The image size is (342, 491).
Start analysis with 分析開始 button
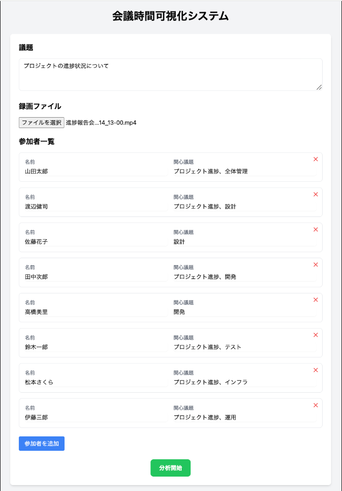(170, 468)
